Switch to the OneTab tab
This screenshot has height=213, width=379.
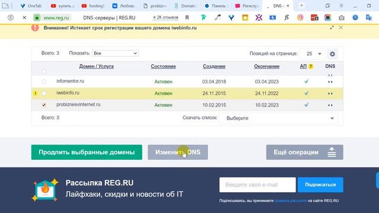pos(31,6)
